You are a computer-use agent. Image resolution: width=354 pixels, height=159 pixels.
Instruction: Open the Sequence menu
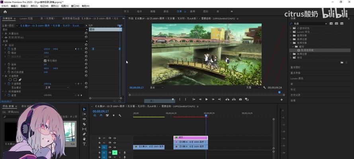pos(34,6)
